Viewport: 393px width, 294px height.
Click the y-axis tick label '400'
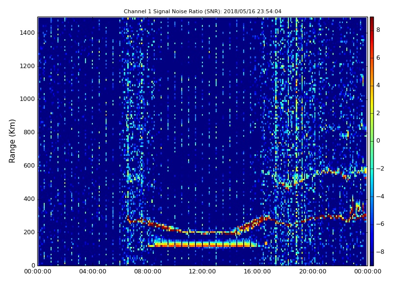pyautogui.click(x=29, y=199)
